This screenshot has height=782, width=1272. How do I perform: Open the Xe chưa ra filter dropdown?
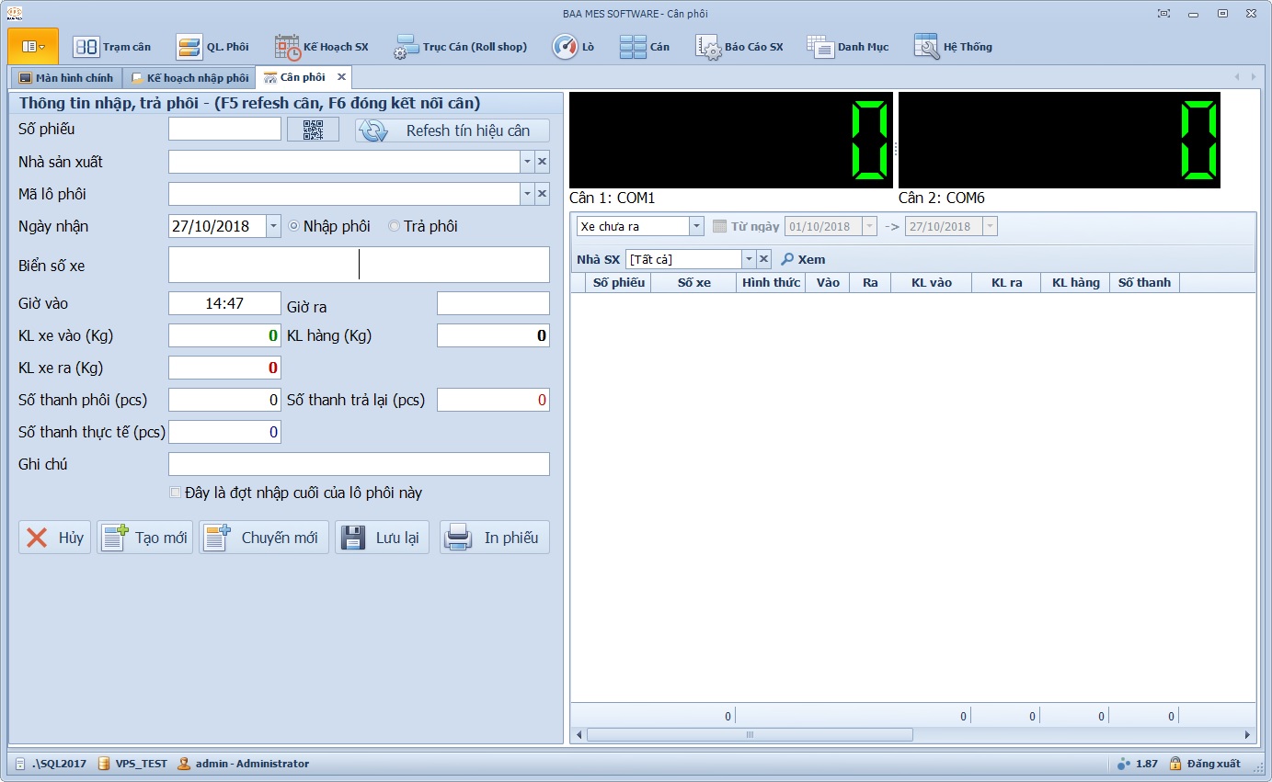click(x=696, y=226)
